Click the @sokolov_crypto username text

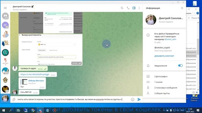(162, 47)
